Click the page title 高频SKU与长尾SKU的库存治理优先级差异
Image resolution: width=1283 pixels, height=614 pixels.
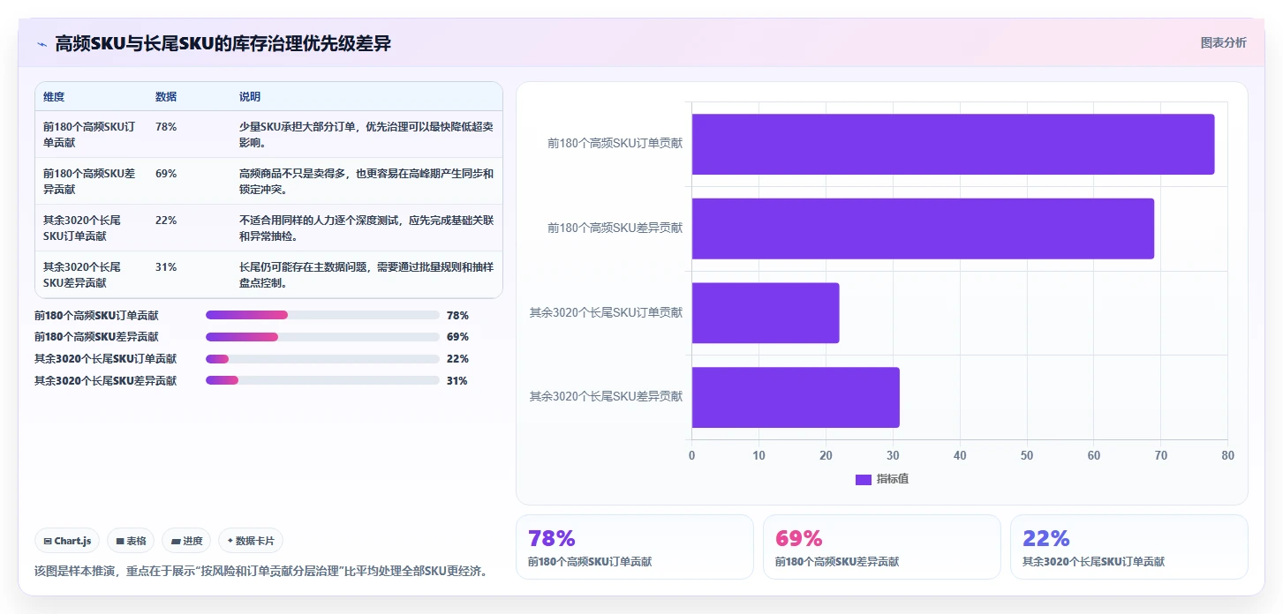[x=223, y=44]
